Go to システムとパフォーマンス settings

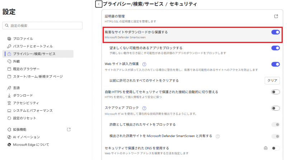pos(33,110)
